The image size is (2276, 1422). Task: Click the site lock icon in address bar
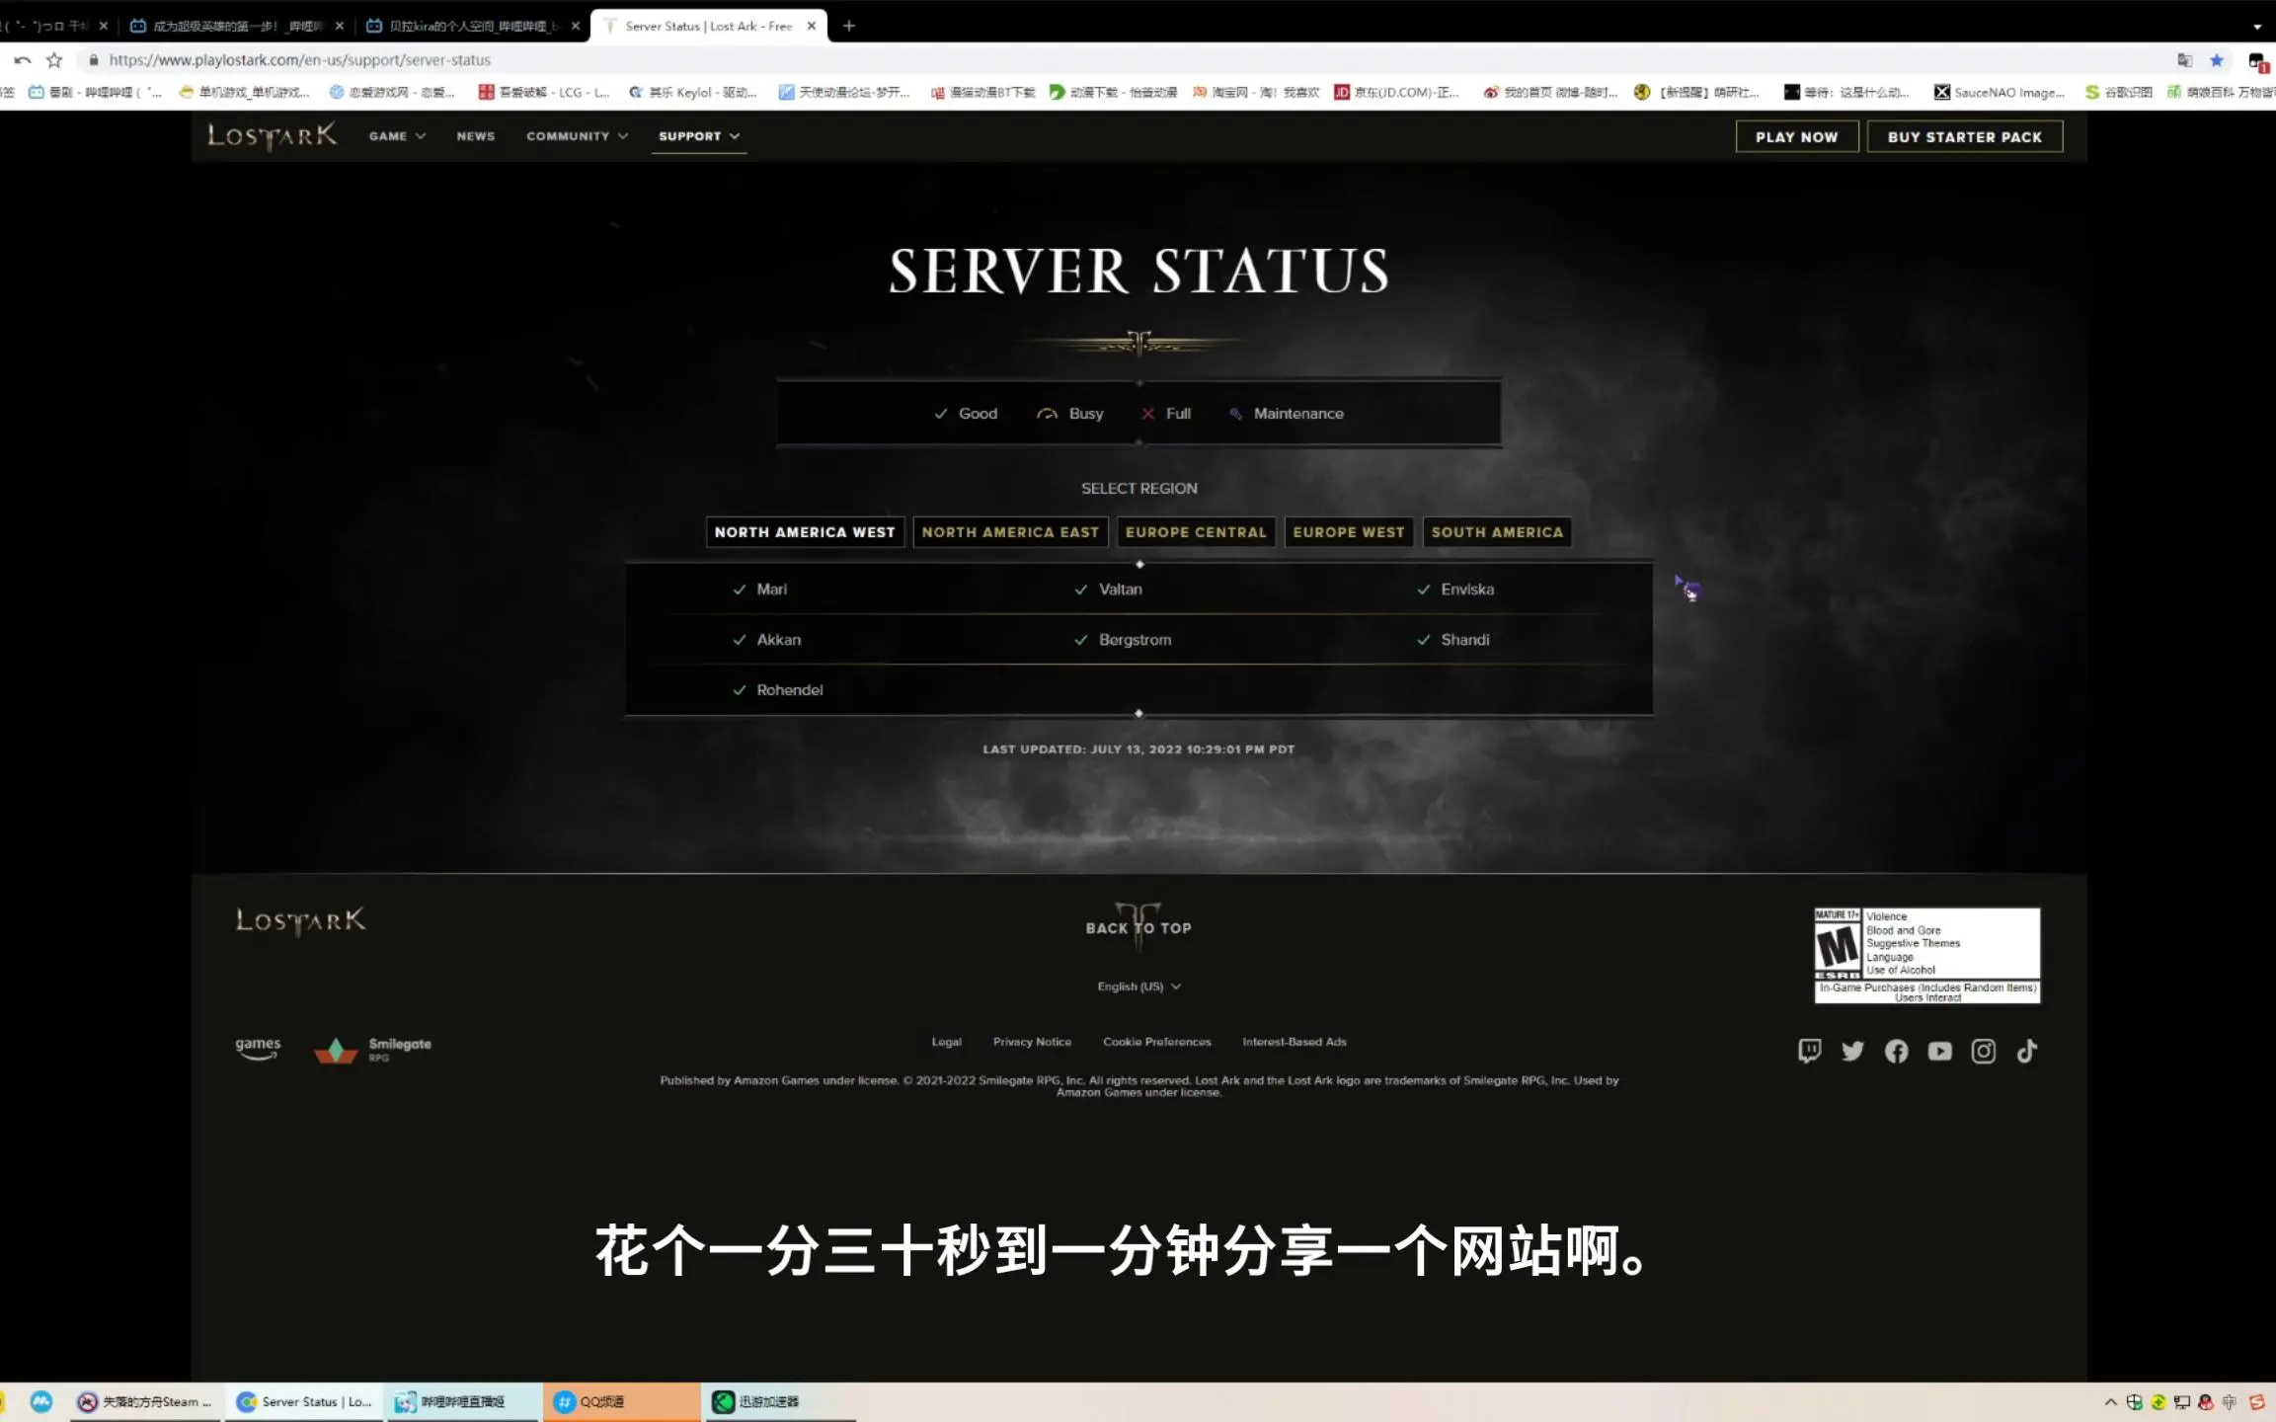(93, 60)
